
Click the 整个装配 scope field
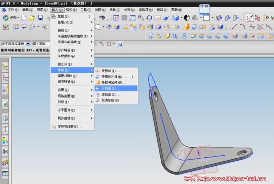coord(41,44)
